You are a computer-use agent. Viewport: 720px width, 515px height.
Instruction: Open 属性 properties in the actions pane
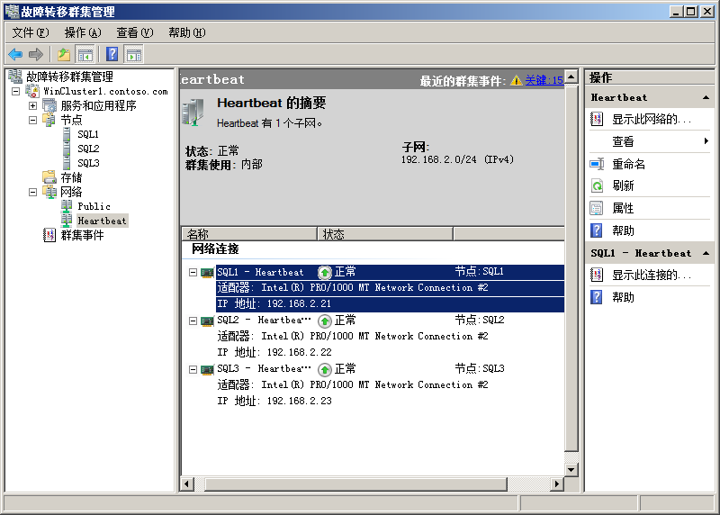pos(623,208)
